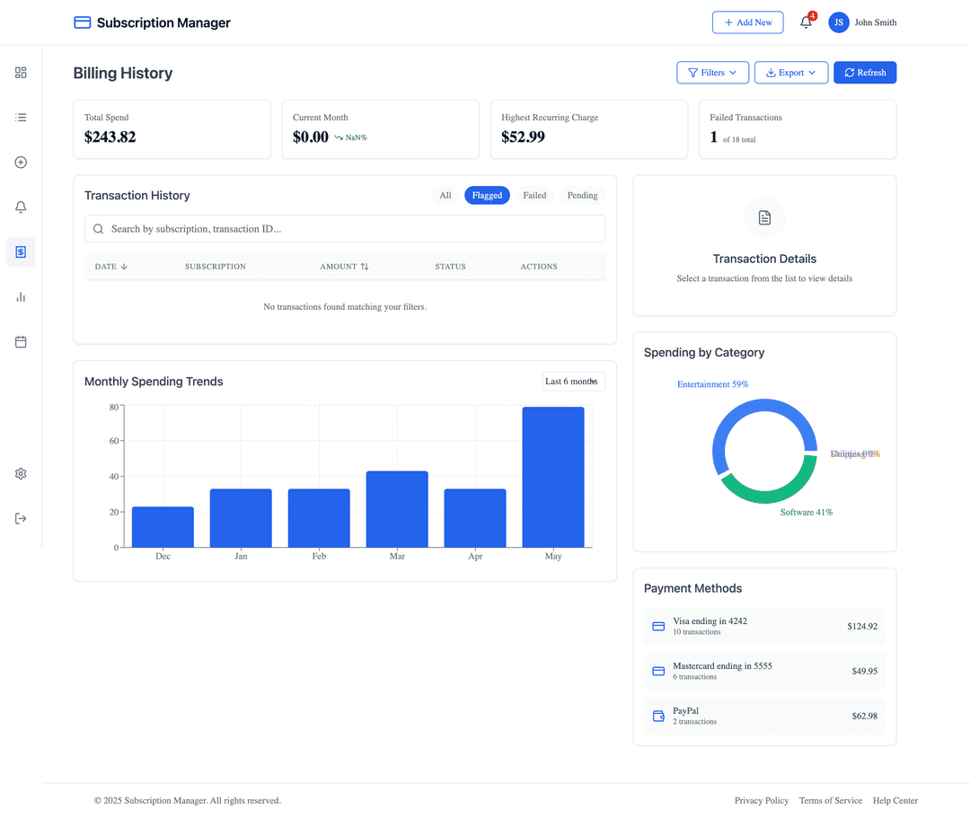This screenshot has height=818, width=970.
Task: Enable the Pending transactions filter
Action: coord(582,195)
